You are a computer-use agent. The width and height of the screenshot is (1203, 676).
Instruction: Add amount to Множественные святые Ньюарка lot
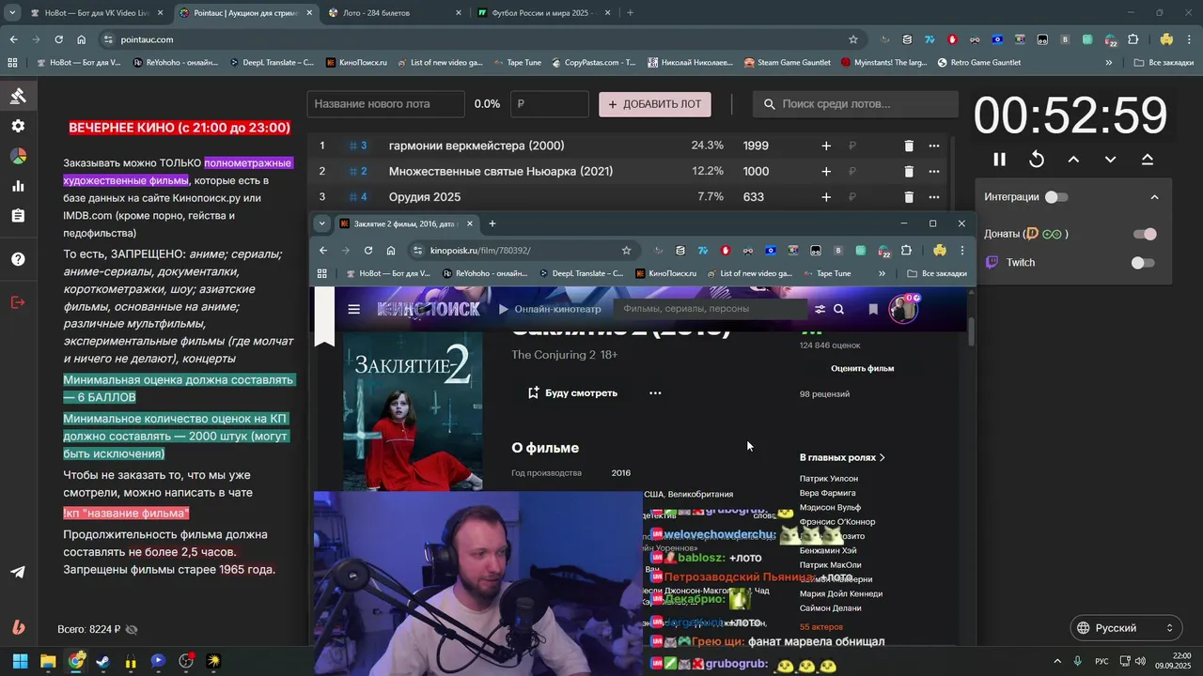click(826, 172)
